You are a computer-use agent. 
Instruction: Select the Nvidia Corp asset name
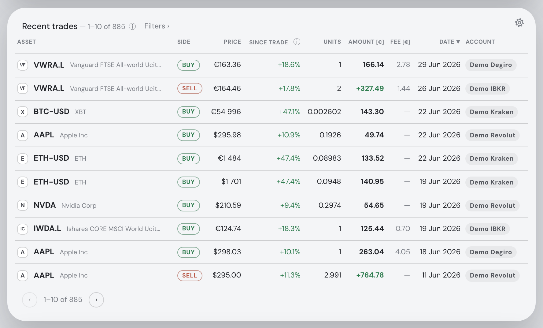pyautogui.click(x=79, y=206)
